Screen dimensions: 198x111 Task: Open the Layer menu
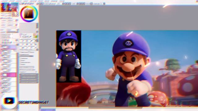26,1
